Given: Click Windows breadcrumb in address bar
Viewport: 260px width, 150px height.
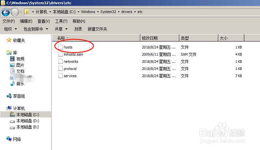Looking at the screenshot, I should (x=88, y=12).
